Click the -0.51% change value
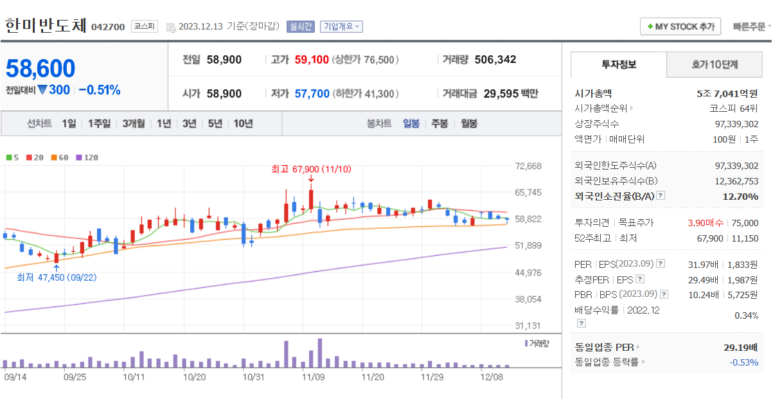 99,90
